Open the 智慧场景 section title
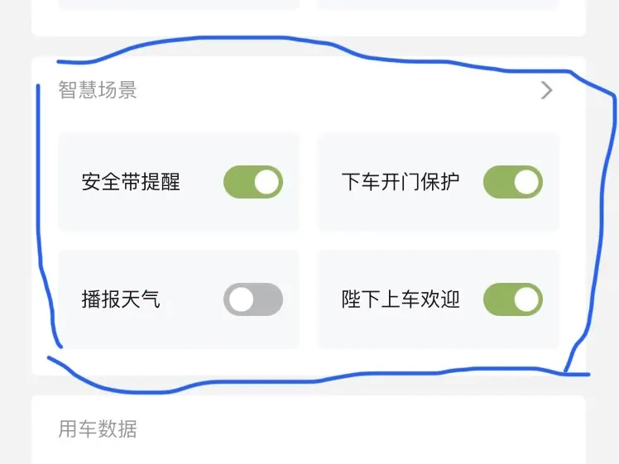The width and height of the screenshot is (619, 464). (x=98, y=90)
